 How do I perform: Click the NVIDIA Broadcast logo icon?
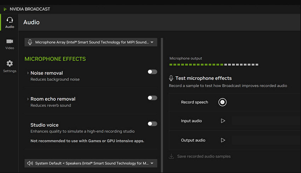pyautogui.click(x=5, y=9)
